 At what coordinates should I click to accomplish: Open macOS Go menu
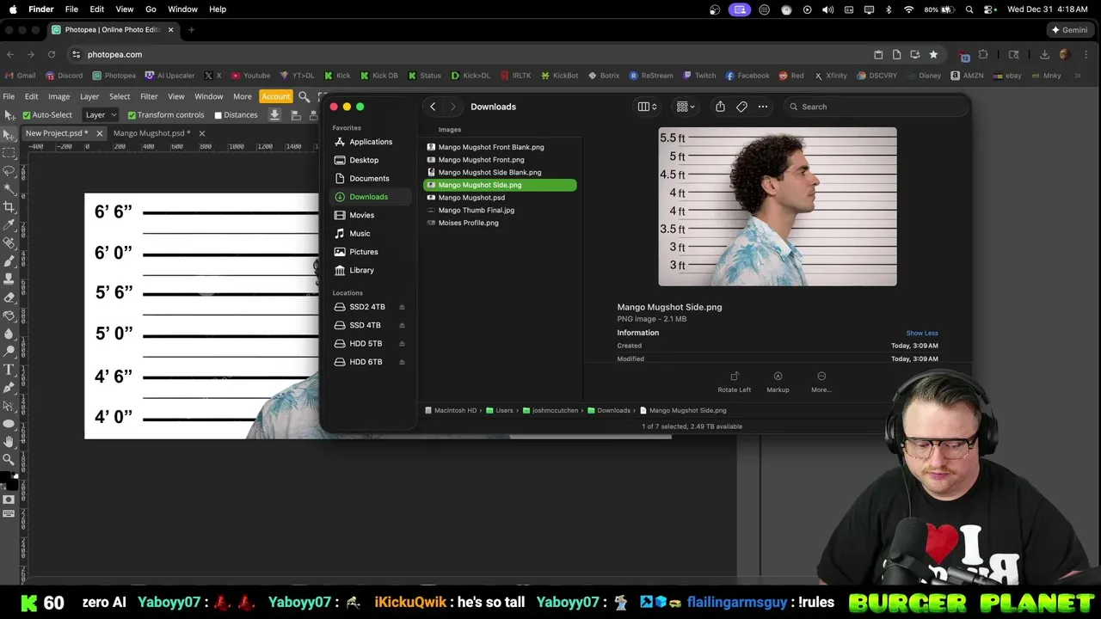(151, 9)
